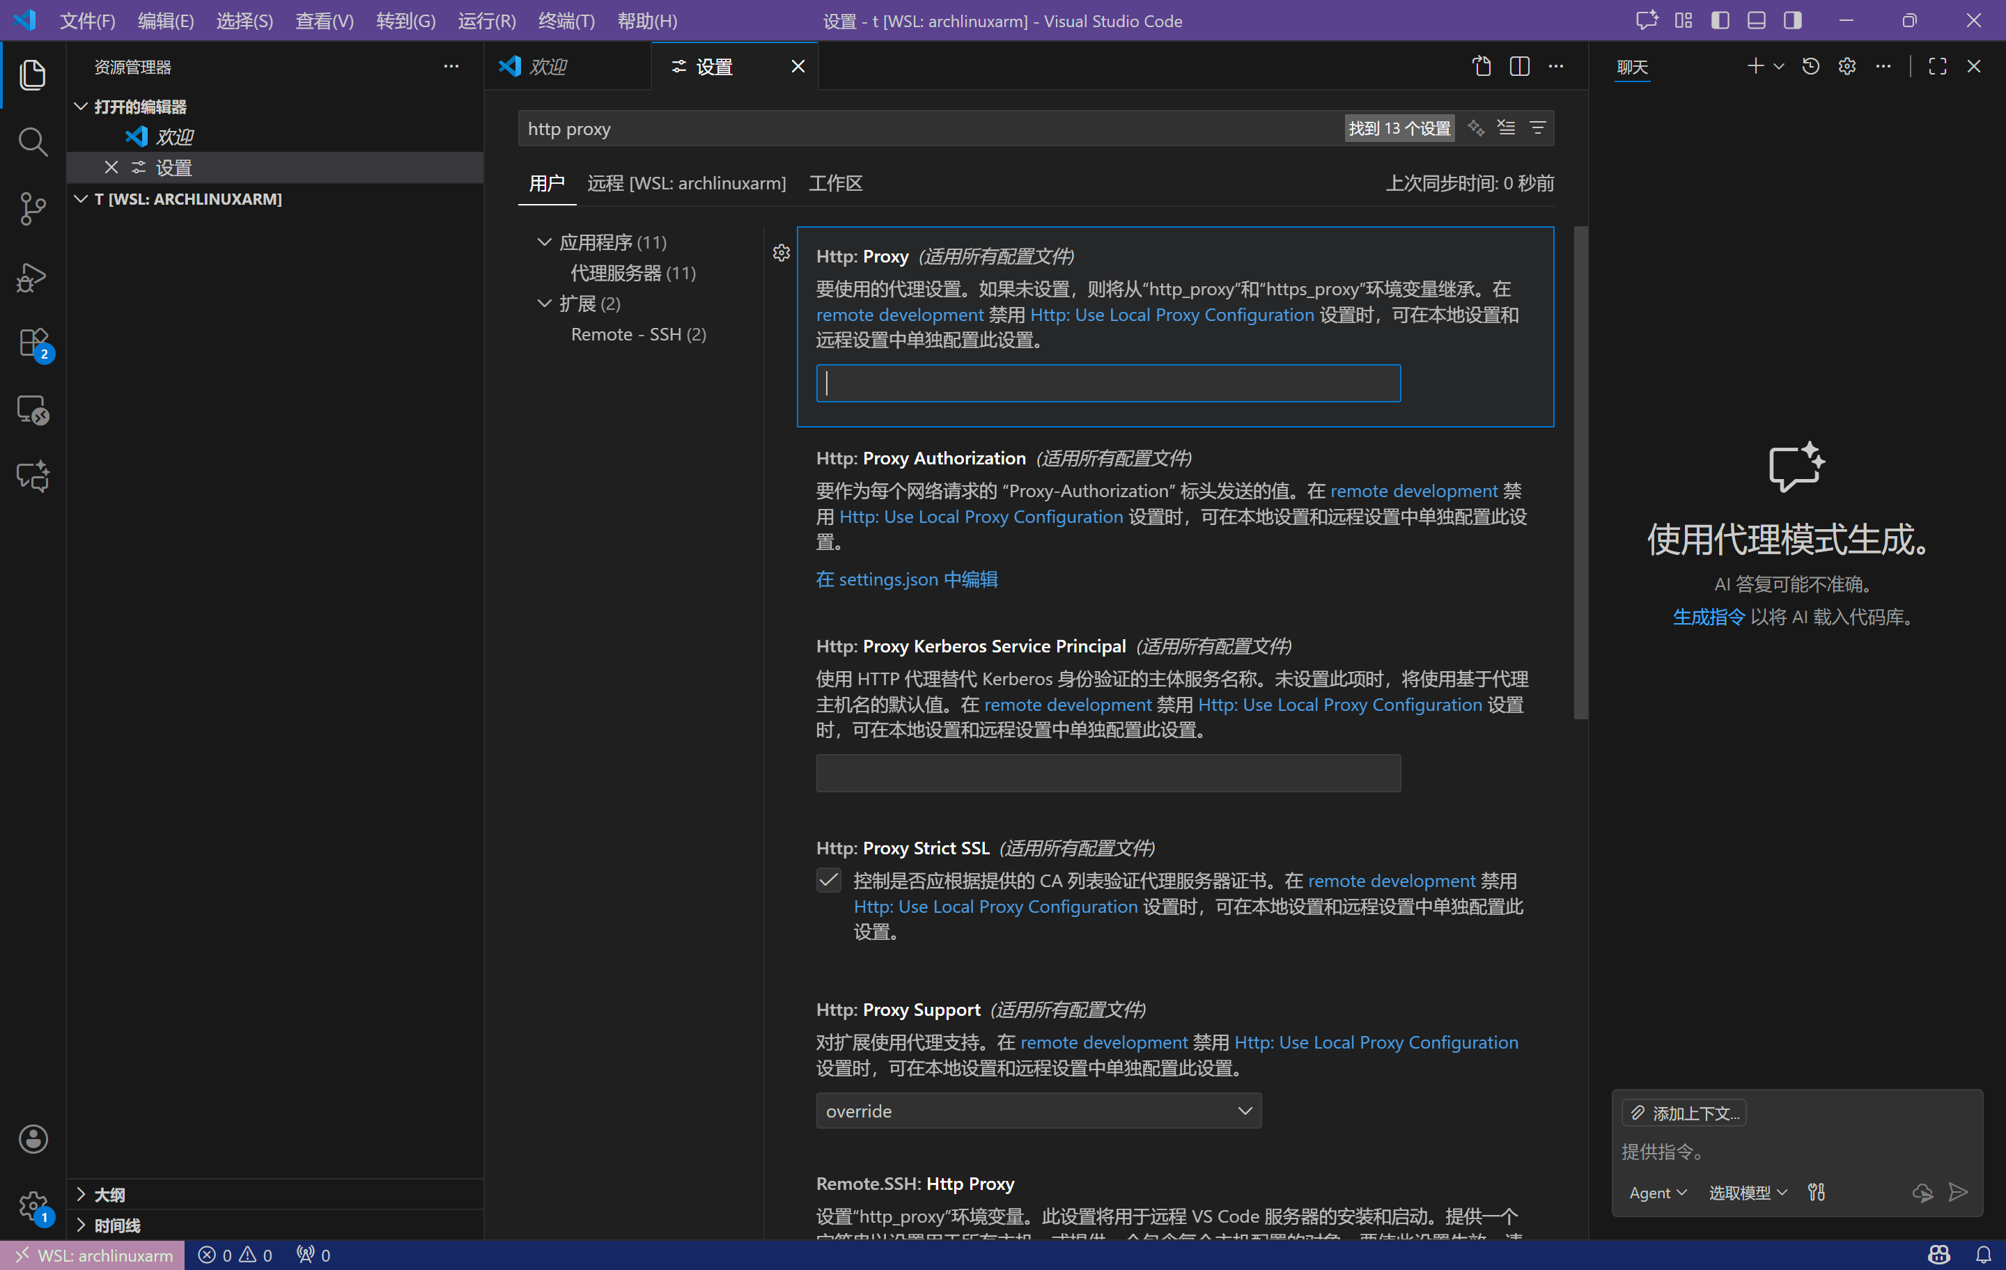The image size is (2006, 1270).
Task: Open the 终端(T) menu
Action: tap(566, 21)
